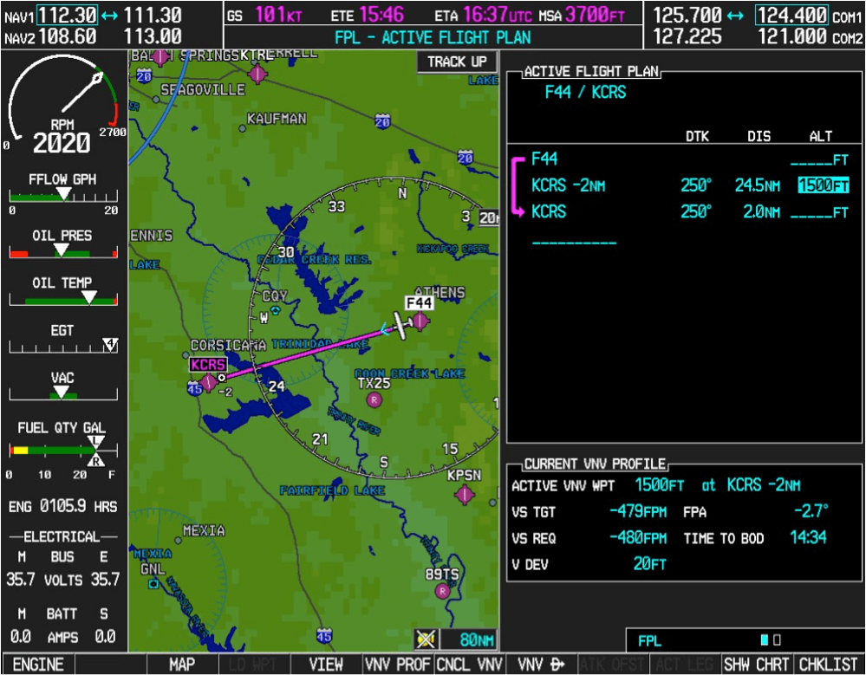Click the VAC gauge pointer
The width and height of the screenshot is (866, 675).
[x=60, y=393]
